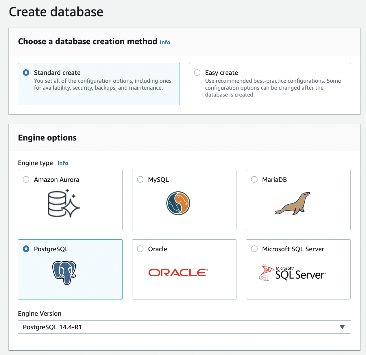
Task: Pick the MariaDB engine radio button
Action: click(x=254, y=180)
